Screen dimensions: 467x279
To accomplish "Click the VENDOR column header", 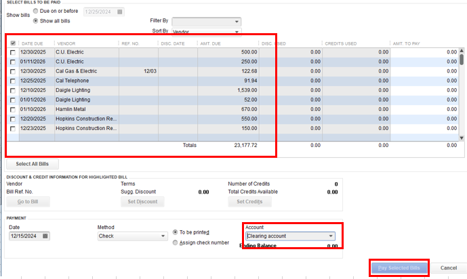I will pyautogui.click(x=66, y=43).
